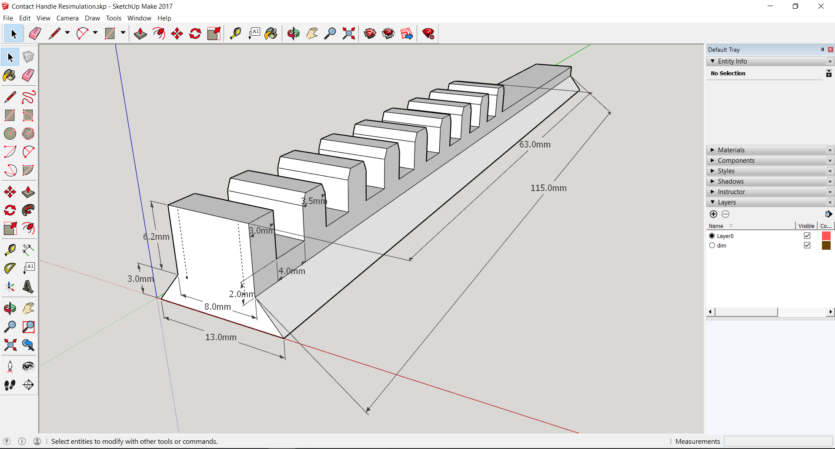Open the Camera menu
Viewport: 835px width, 449px height.
pos(67,18)
